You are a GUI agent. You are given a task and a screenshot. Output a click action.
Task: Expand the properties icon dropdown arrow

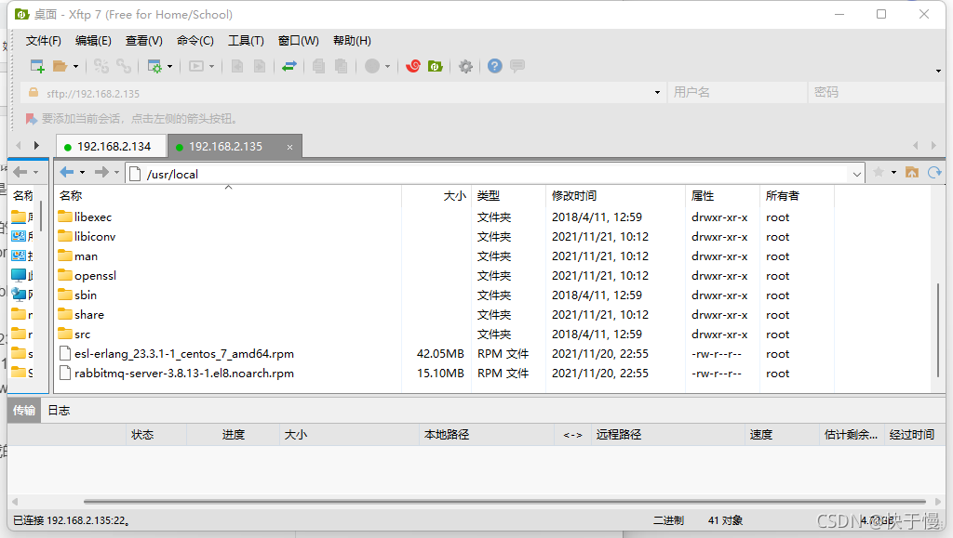point(170,67)
